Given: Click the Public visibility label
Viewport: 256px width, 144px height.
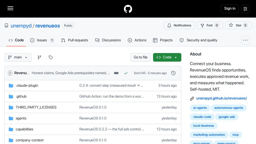Looking at the screenshot, I should (68, 26).
